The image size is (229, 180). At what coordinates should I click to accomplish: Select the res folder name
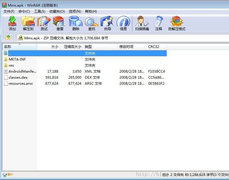click(x=11, y=65)
